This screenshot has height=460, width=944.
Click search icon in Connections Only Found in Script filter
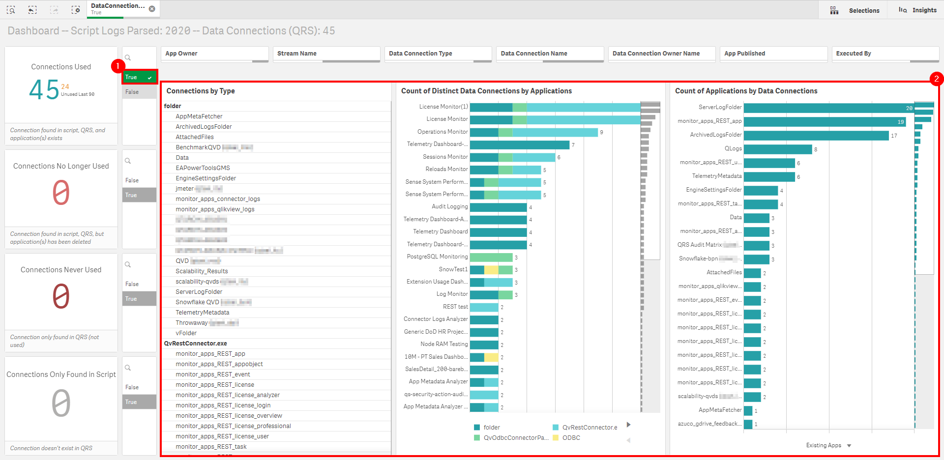(128, 368)
